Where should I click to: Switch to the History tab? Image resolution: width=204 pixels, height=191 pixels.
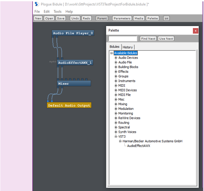(x=128, y=47)
